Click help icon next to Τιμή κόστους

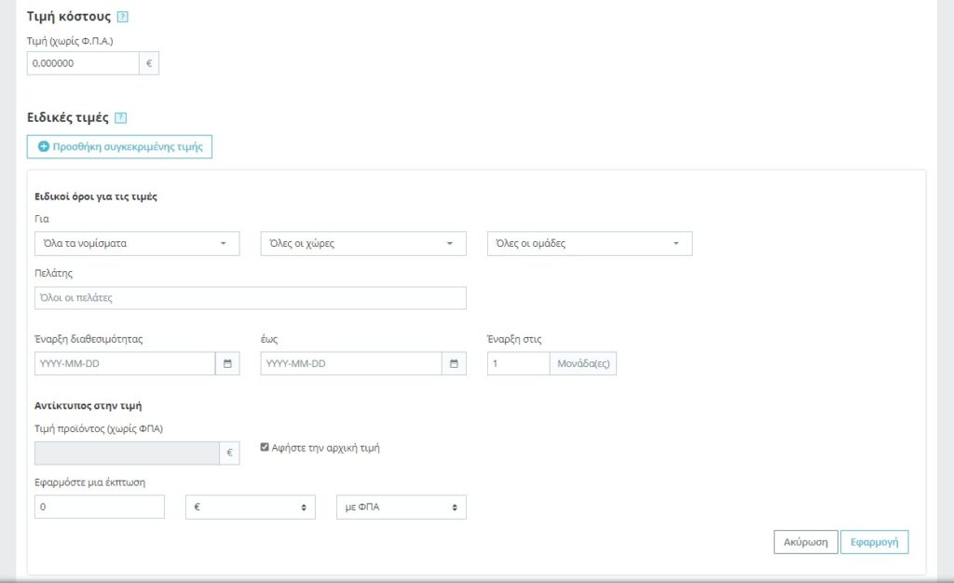(123, 17)
